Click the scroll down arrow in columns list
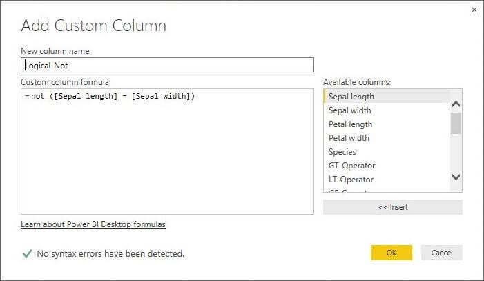Screen dimensions: 484x281 (x=456, y=177)
